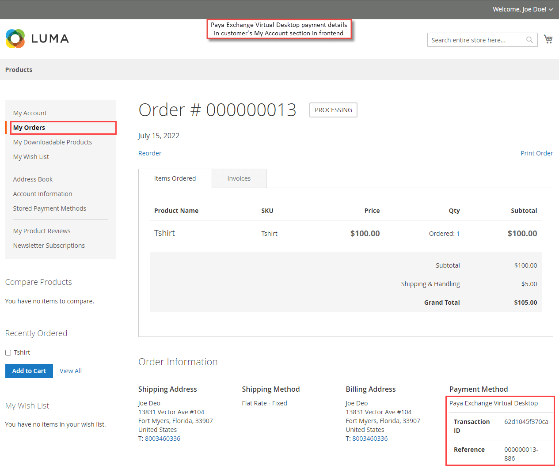Expand the Welcome, Joe Doe account dropdown
The height and width of the screenshot is (469, 559).
[523, 9]
